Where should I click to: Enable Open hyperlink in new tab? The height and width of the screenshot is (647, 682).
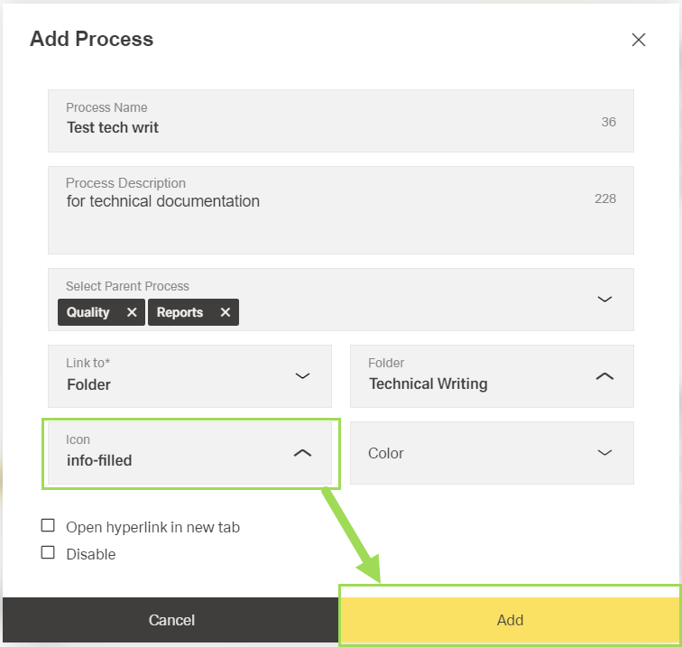pyautogui.click(x=49, y=526)
